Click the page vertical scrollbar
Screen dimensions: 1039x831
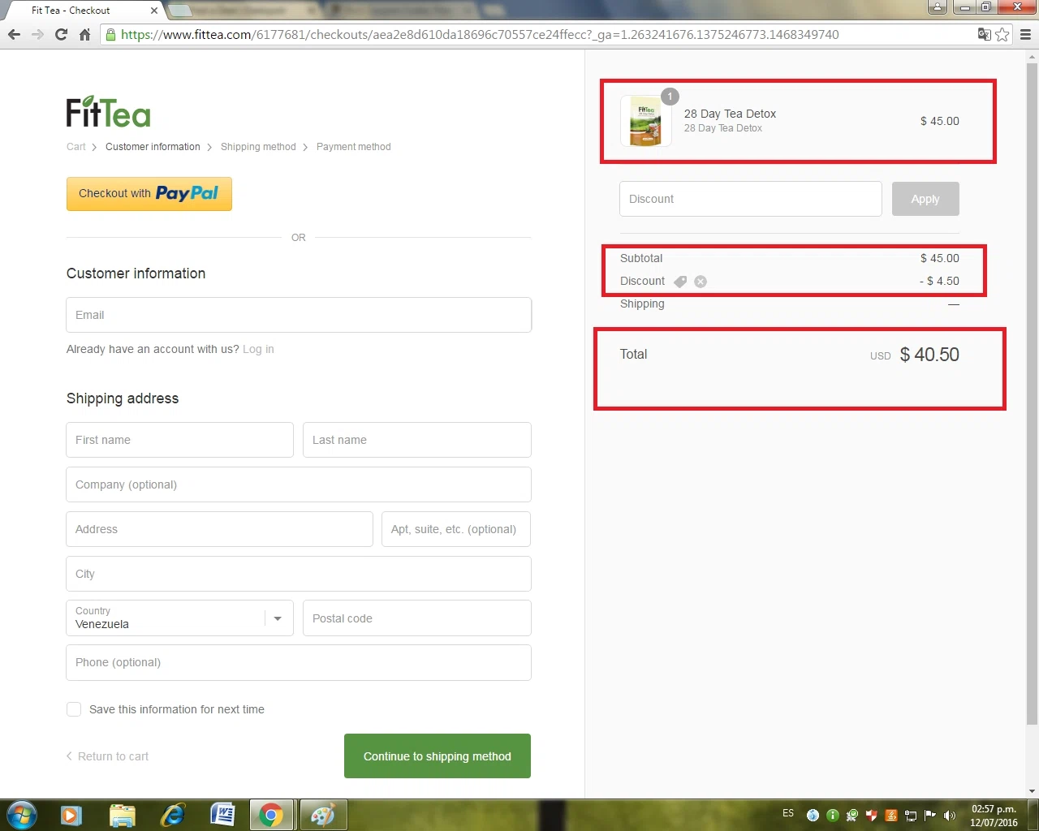[1033, 394]
